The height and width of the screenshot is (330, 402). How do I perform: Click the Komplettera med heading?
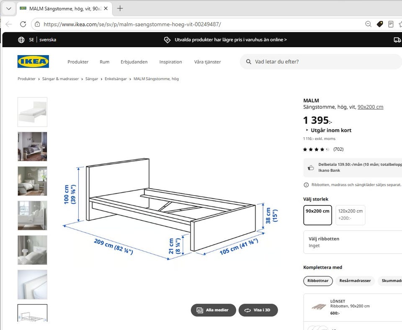322,267
